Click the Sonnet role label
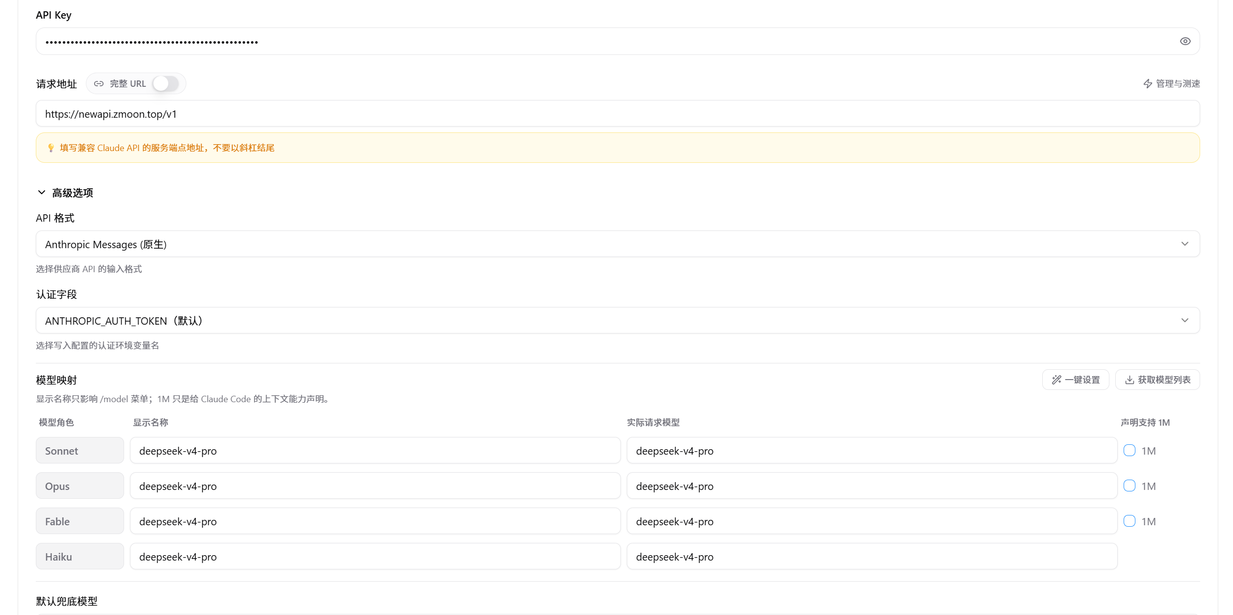The height and width of the screenshot is (615, 1233). point(79,450)
